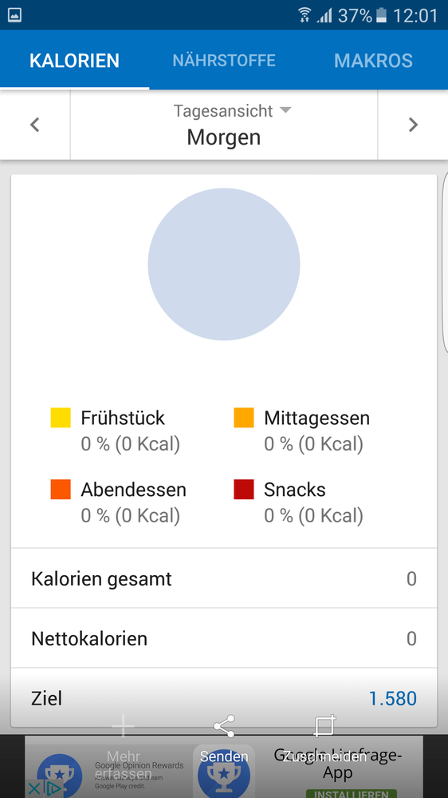The image size is (448, 798).
Task: Tap the Senden share icon
Action: [224, 726]
